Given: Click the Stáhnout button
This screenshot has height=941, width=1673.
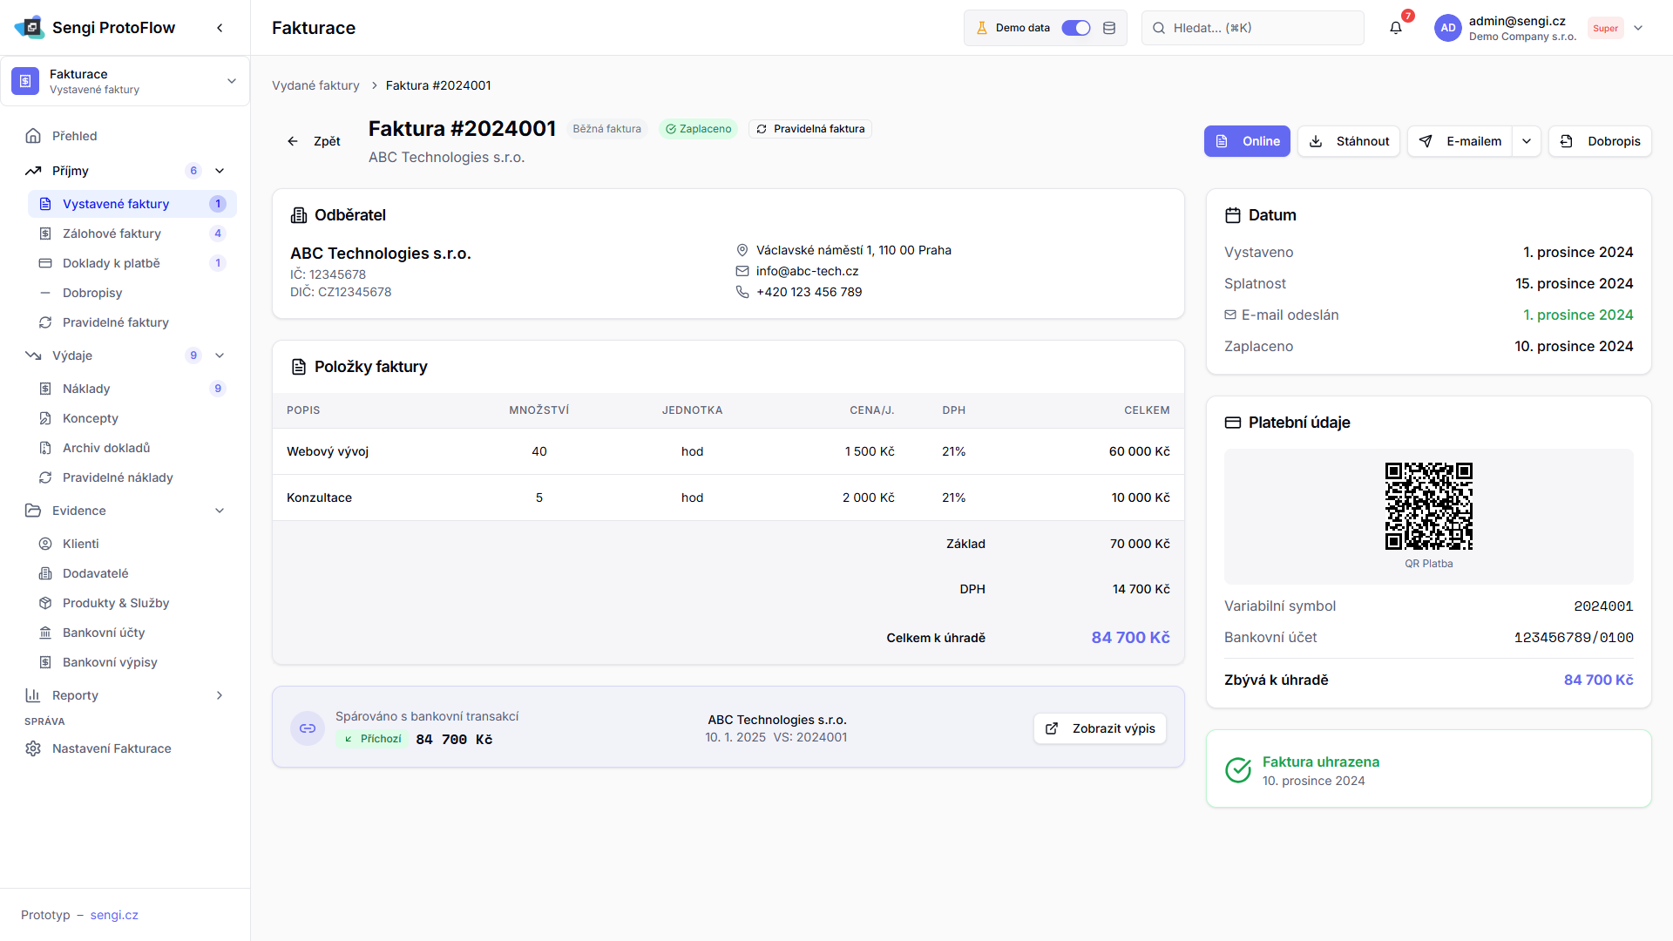Looking at the screenshot, I should click(1349, 141).
